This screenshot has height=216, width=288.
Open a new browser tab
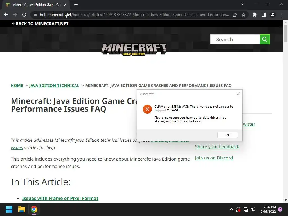[76, 5]
